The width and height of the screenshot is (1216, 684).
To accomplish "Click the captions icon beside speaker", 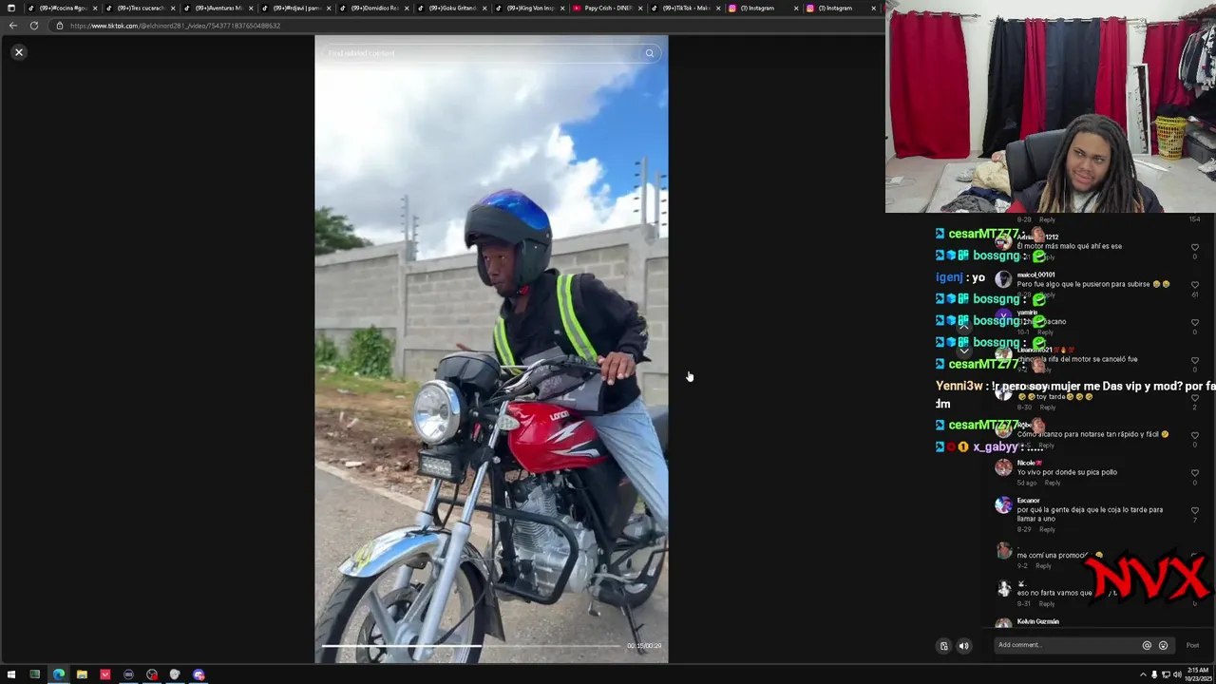I will pyautogui.click(x=943, y=646).
